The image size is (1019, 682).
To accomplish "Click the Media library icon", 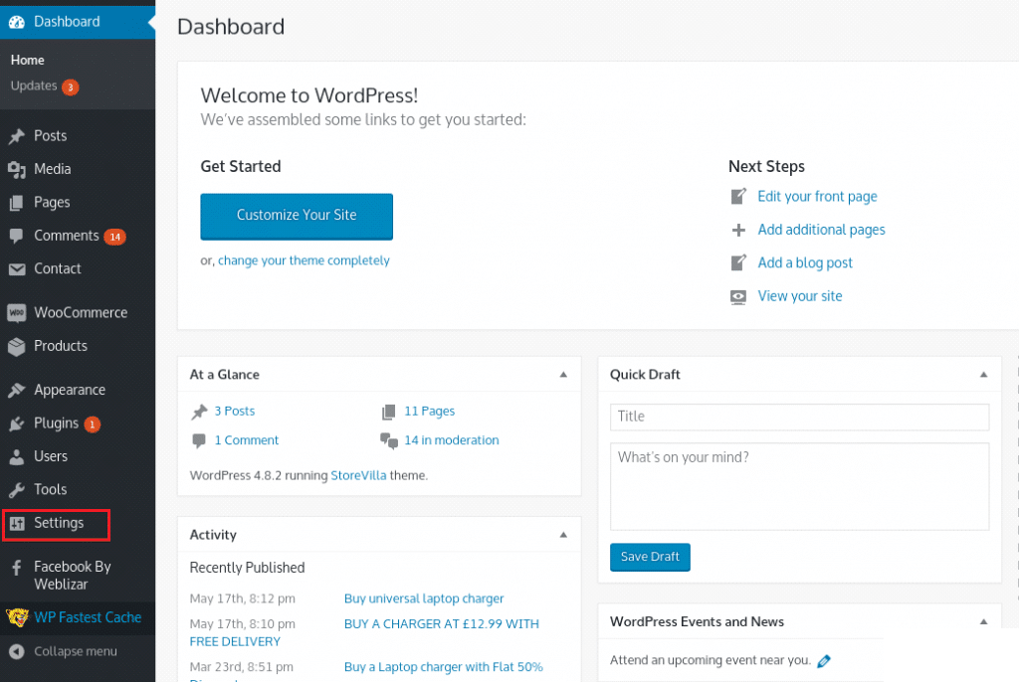I will tap(16, 170).
